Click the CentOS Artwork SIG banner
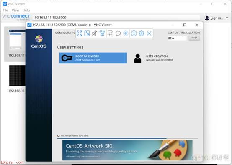The height and width of the screenshot is (165, 232). tap(127, 150)
